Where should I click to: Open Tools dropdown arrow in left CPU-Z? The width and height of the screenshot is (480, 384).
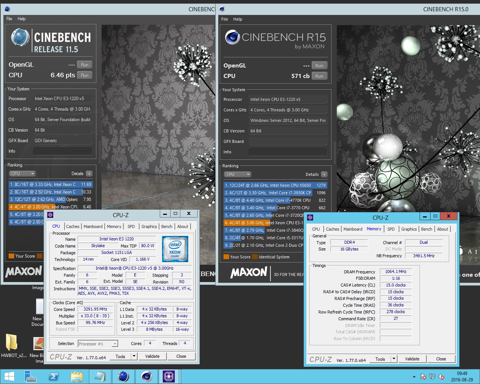click(x=134, y=356)
